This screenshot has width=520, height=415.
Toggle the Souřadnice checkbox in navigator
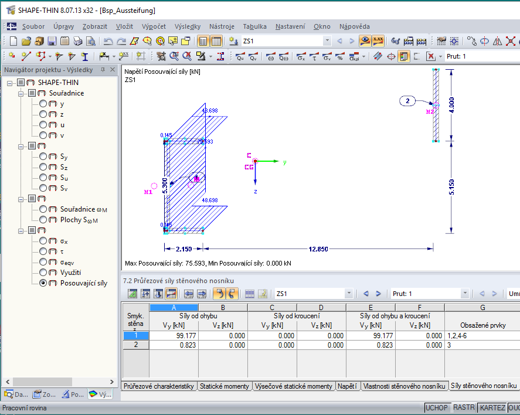point(32,93)
